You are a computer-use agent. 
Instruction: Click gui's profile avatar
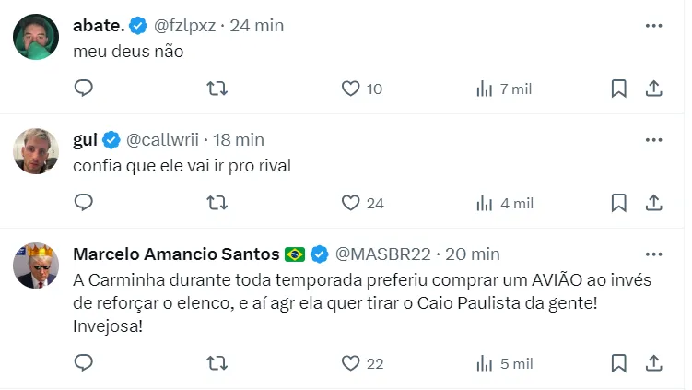click(x=37, y=150)
